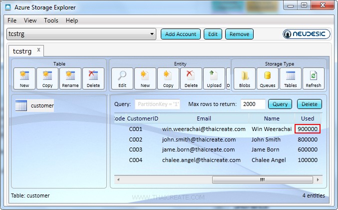Create a new table with Table New

coord(24,78)
